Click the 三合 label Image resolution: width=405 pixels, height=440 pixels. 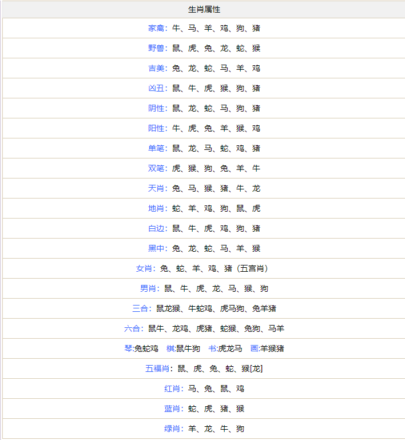point(140,308)
